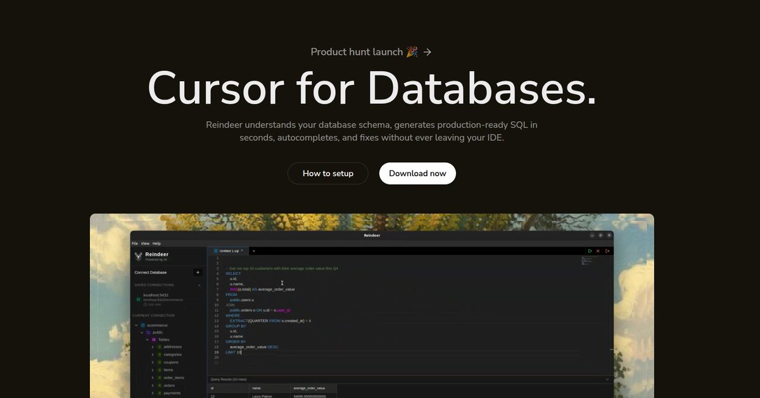The height and width of the screenshot is (398, 760).
Task: Run the query with green play icon
Action: [x=590, y=251]
